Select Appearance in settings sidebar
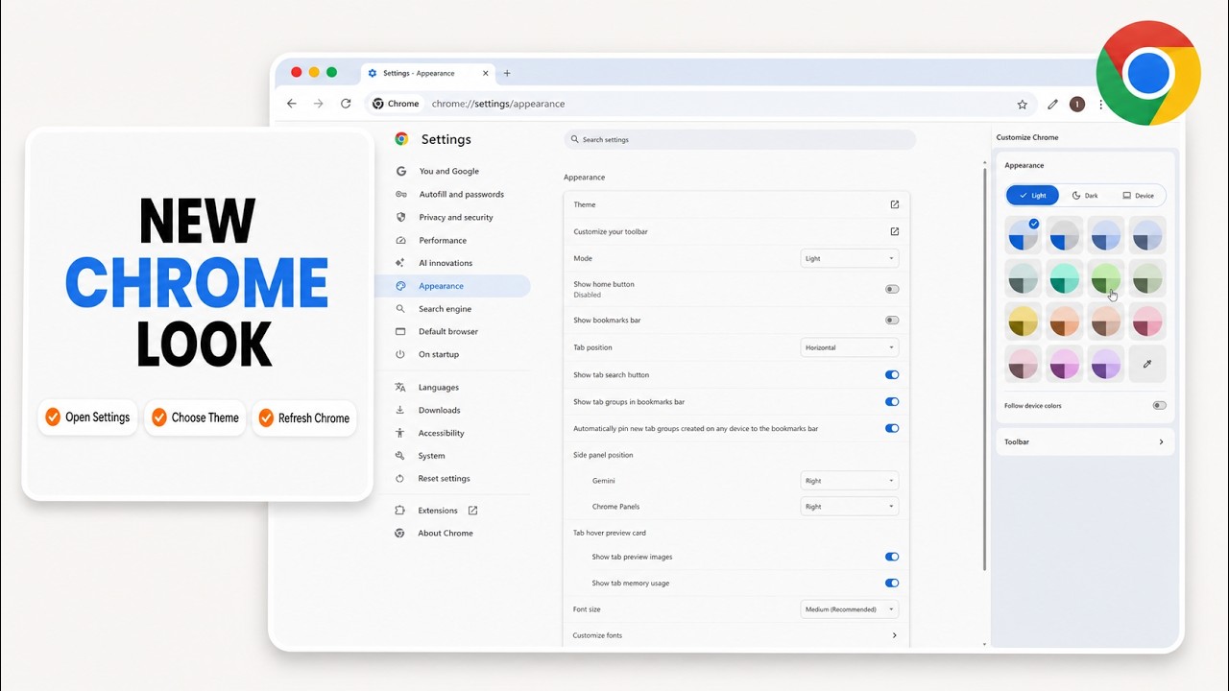Image resolution: width=1229 pixels, height=691 pixels. 452,286
